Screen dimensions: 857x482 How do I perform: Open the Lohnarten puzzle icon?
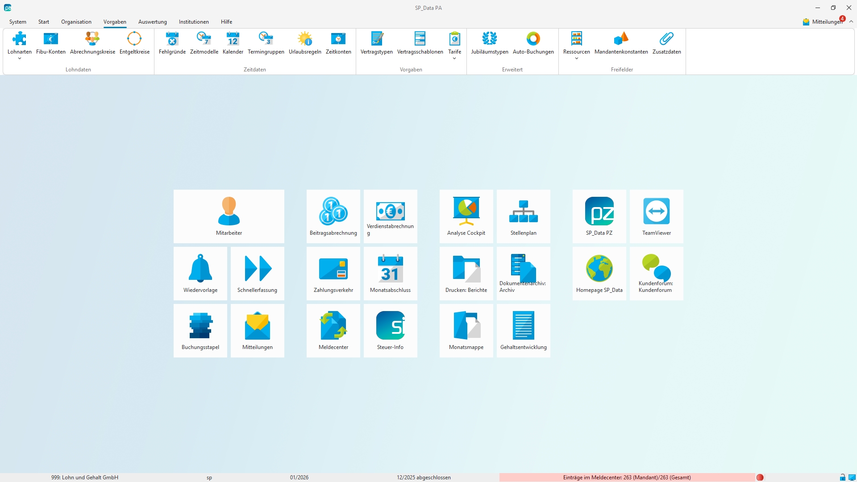coord(20,39)
